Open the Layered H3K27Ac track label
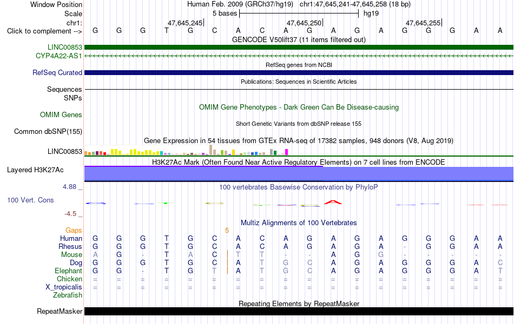 [x=35, y=170]
